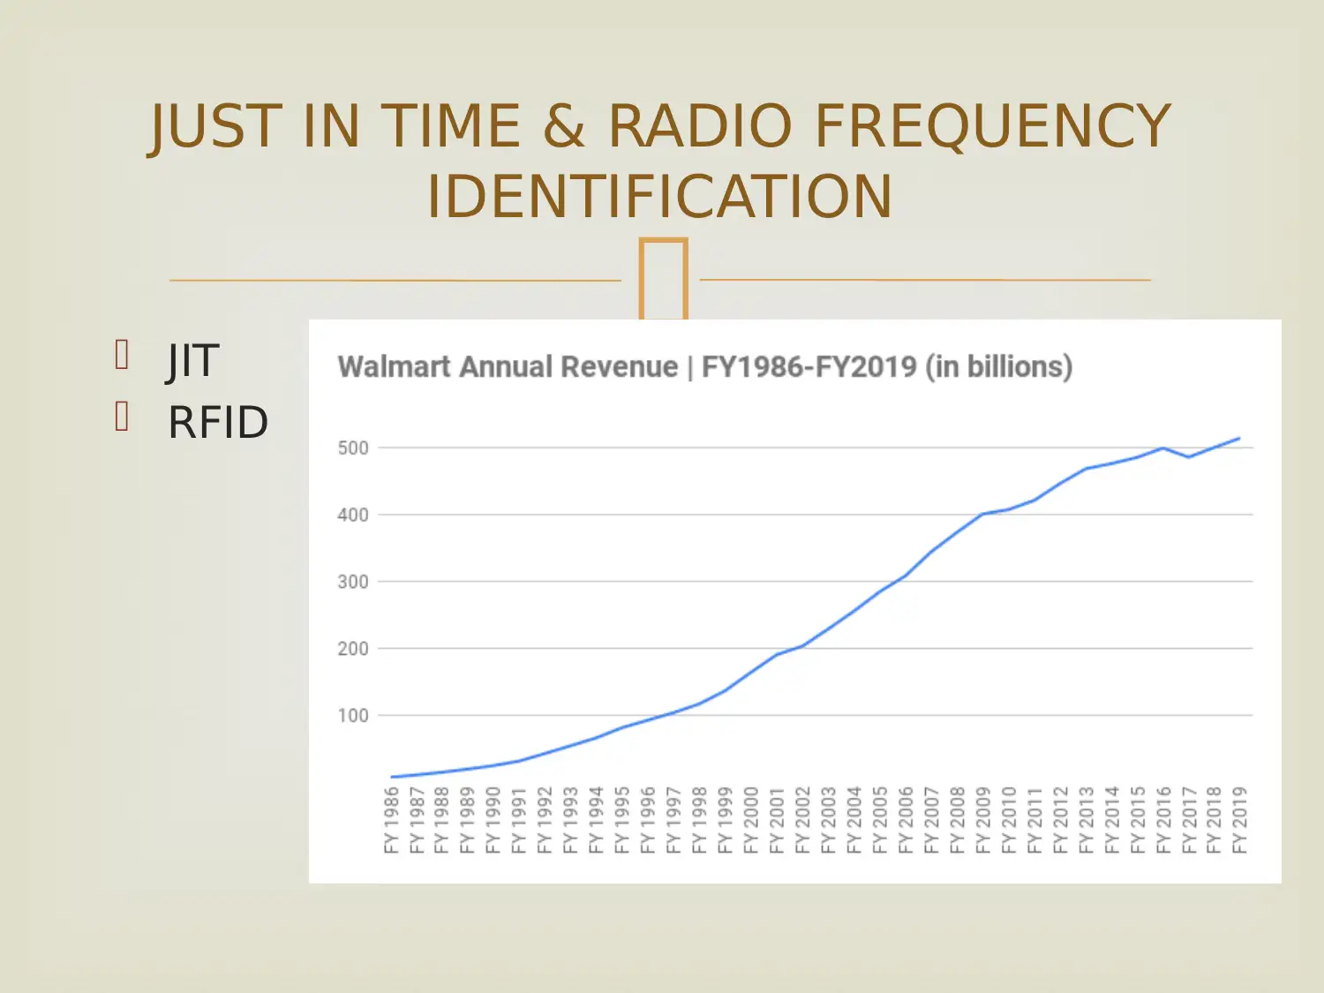
Task: Click the 'FY 2019' x-axis label
Action: [1239, 820]
